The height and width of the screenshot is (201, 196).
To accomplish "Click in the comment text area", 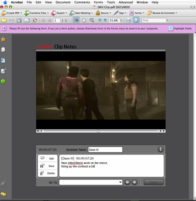I will (111, 166).
